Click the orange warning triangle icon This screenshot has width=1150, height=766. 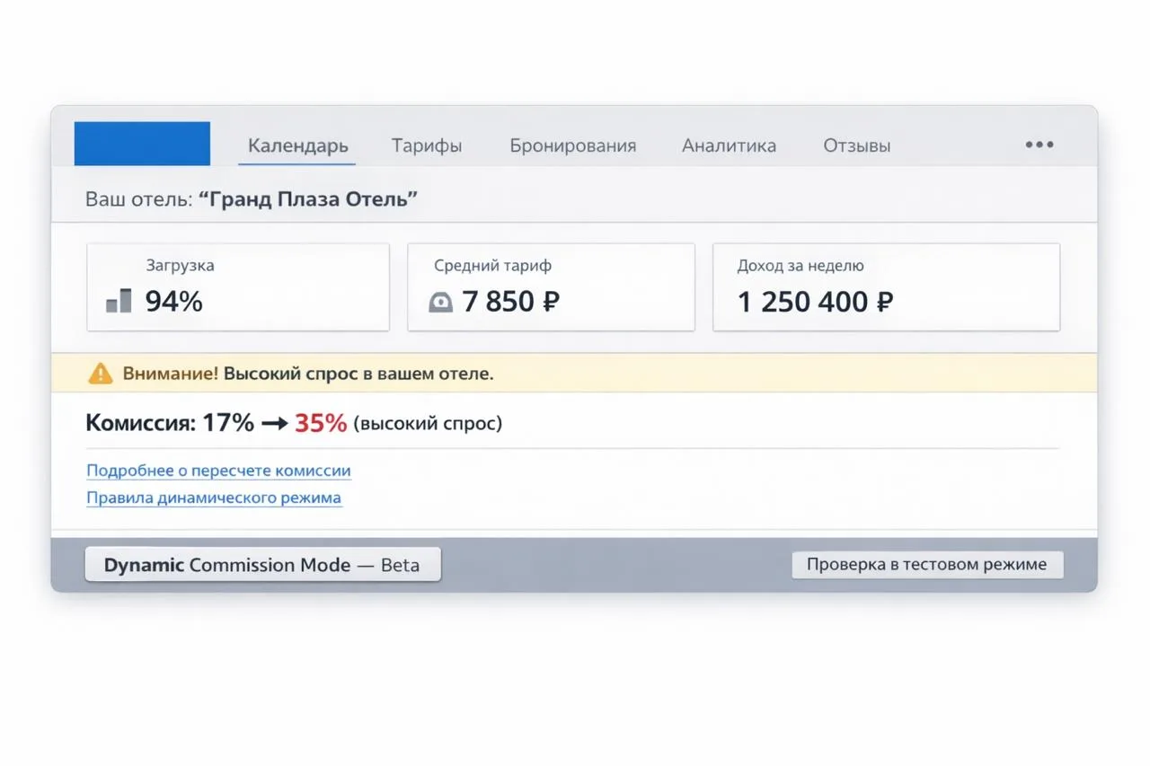[101, 374]
